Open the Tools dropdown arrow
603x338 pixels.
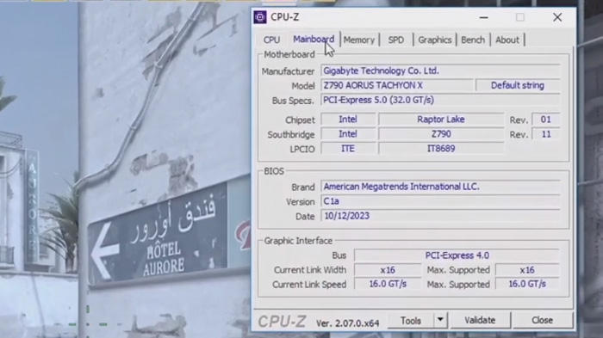440,320
